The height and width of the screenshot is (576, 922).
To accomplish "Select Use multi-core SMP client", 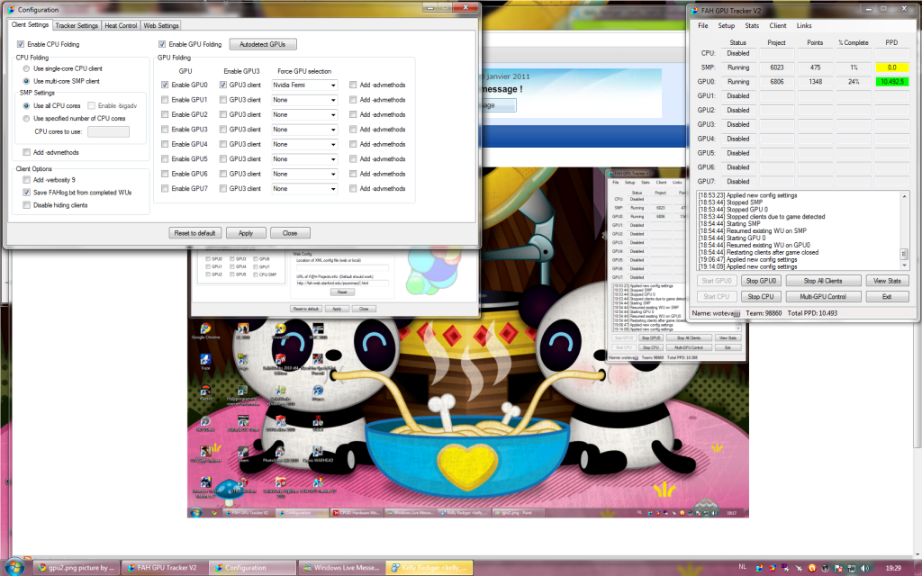I will [26, 81].
